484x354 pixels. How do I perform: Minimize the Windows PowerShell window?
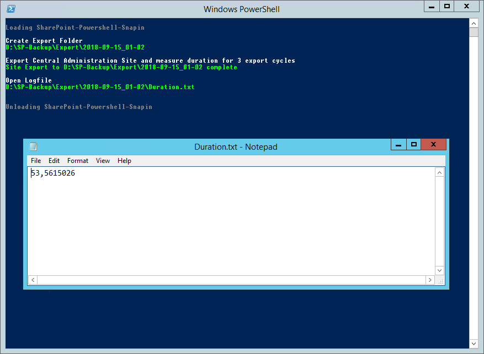pos(432,7)
